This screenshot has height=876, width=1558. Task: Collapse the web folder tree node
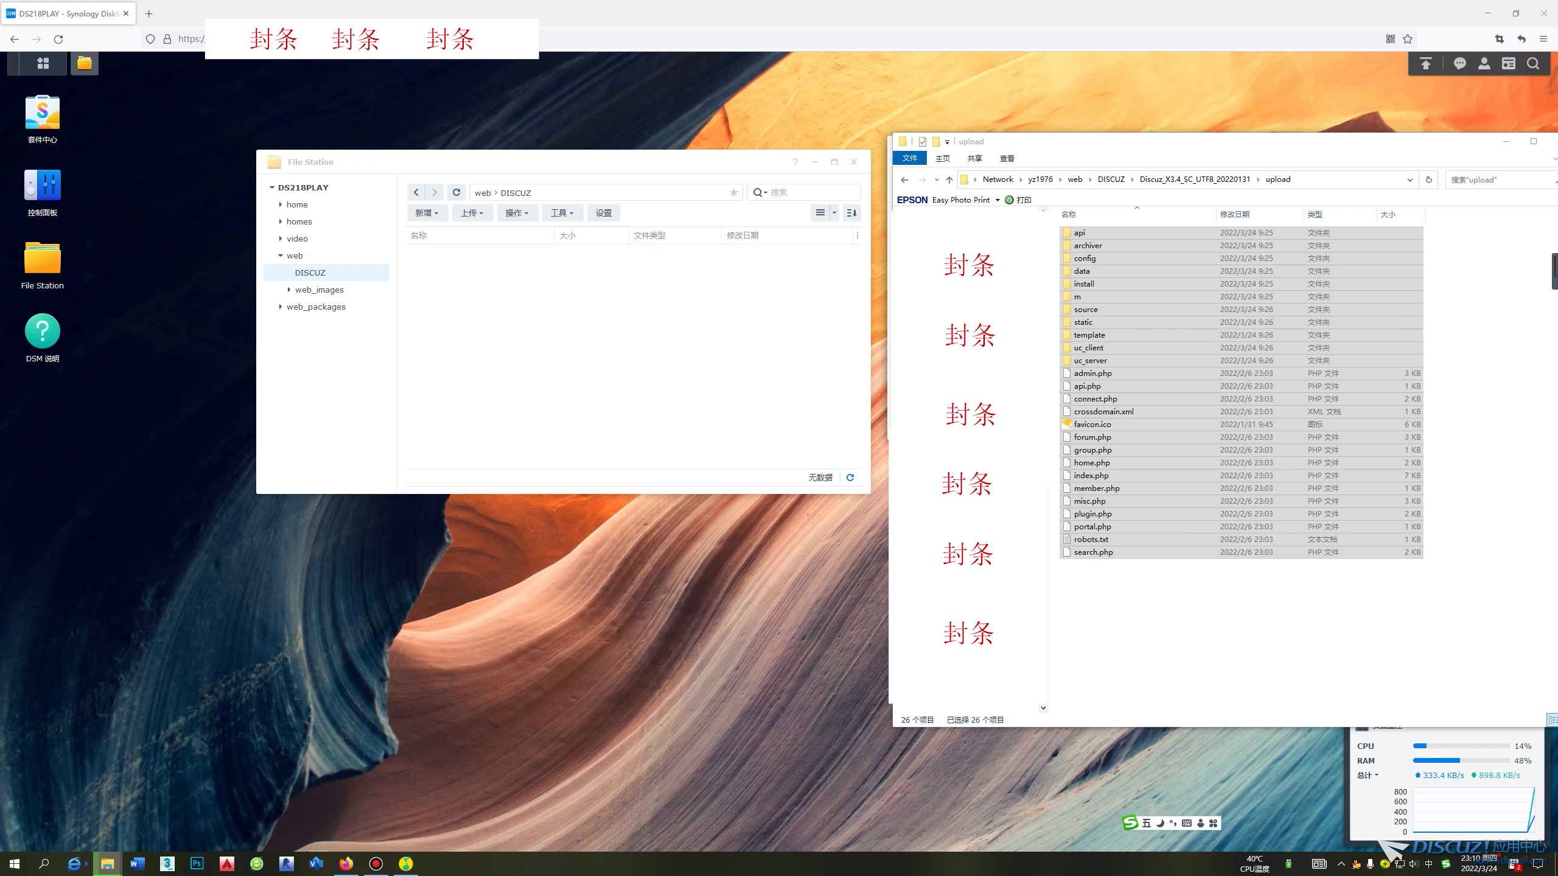[x=281, y=255]
